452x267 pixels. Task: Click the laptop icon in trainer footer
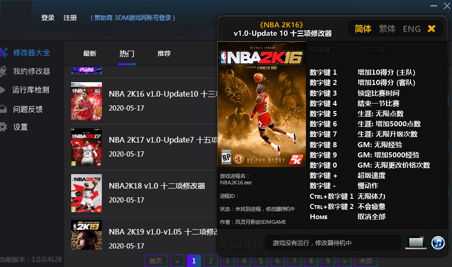[416, 243]
